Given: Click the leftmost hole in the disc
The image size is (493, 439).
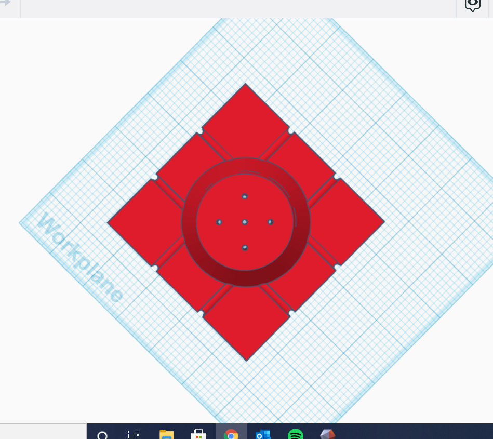Looking at the screenshot, I should click(x=219, y=222).
